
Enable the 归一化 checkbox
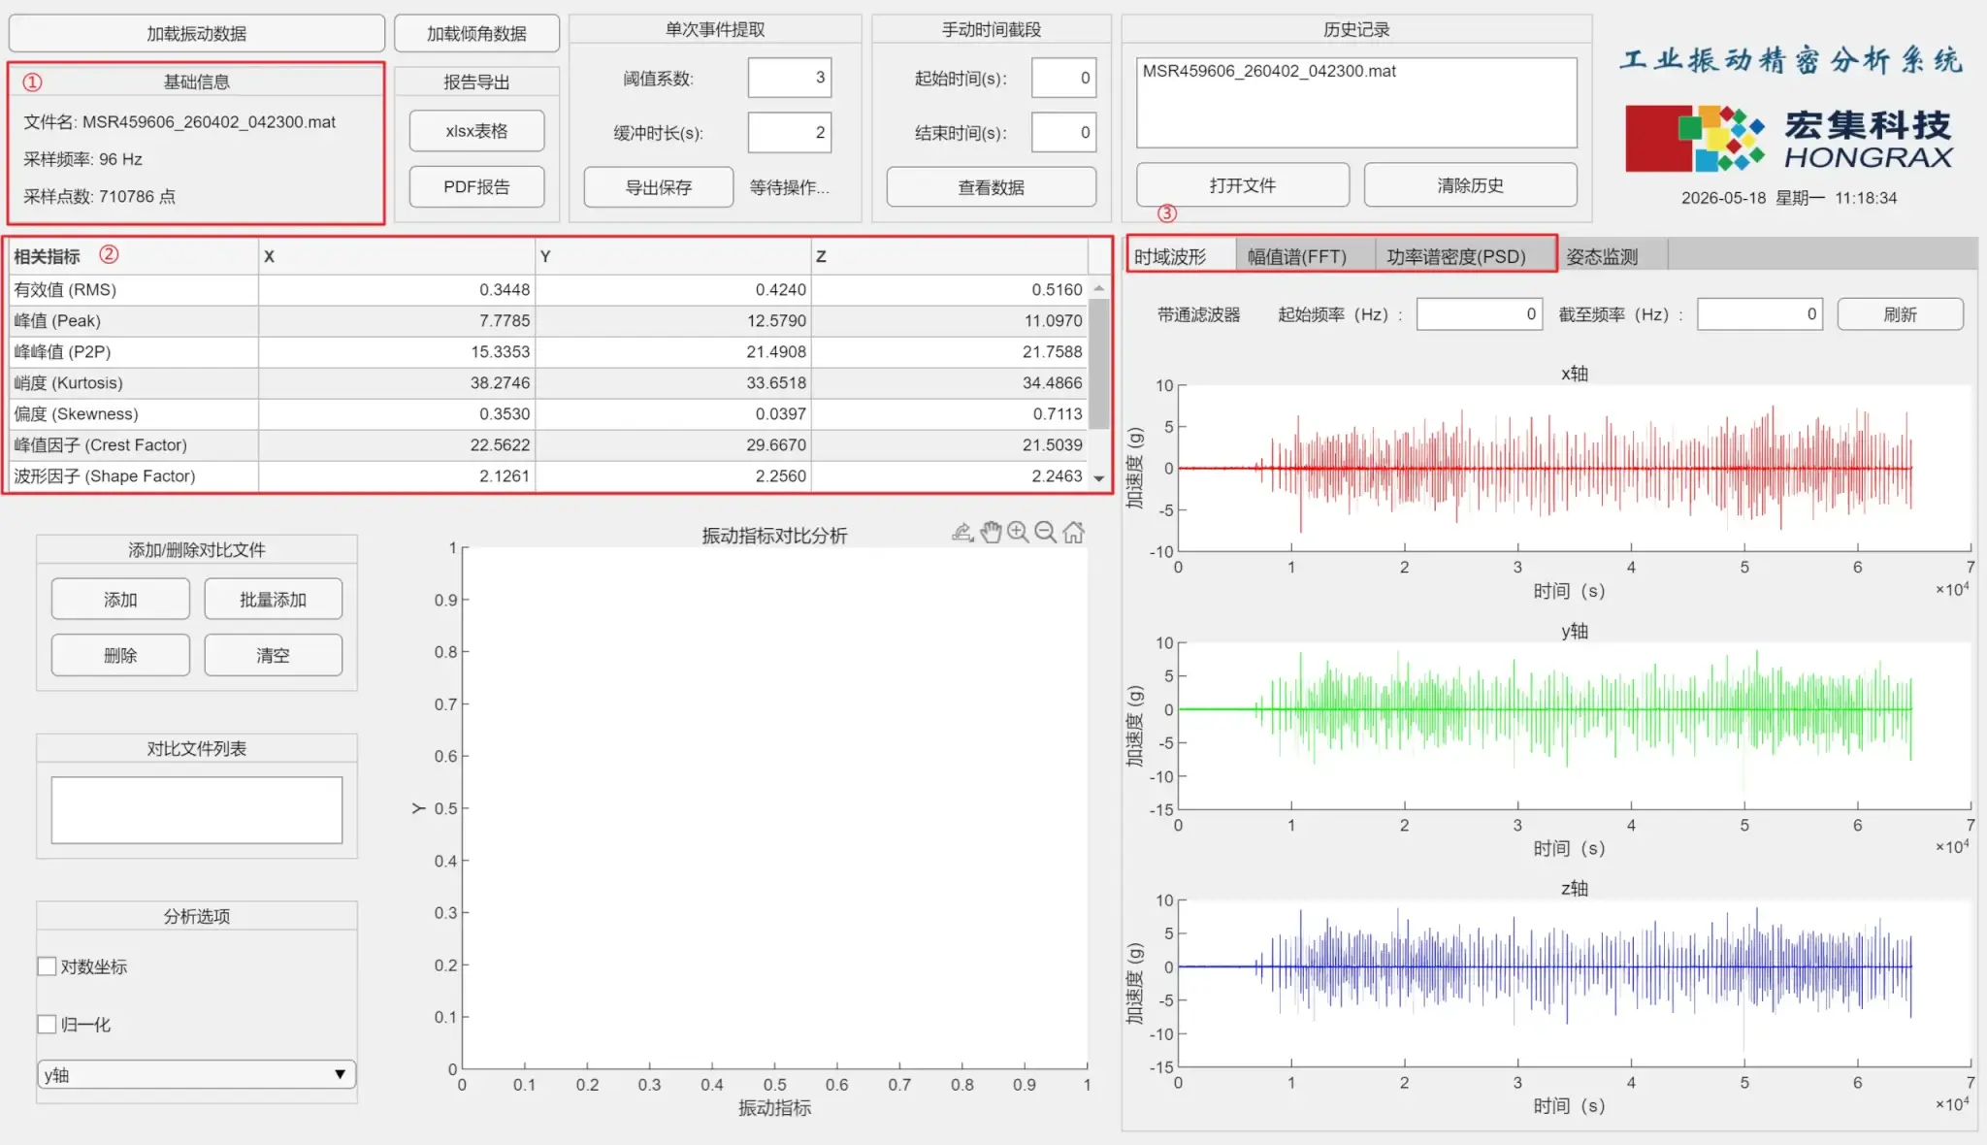pyautogui.click(x=47, y=1025)
